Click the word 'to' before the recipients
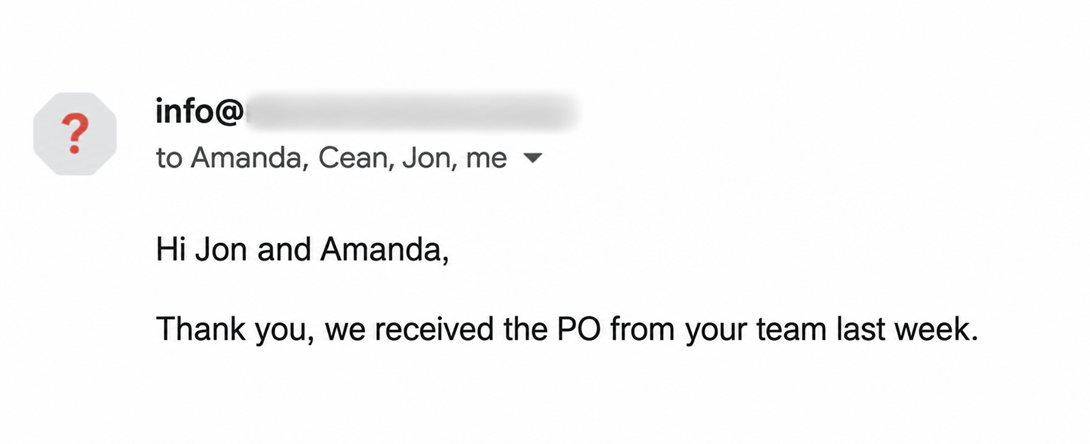This screenshot has height=444, width=1090. (169, 158)
